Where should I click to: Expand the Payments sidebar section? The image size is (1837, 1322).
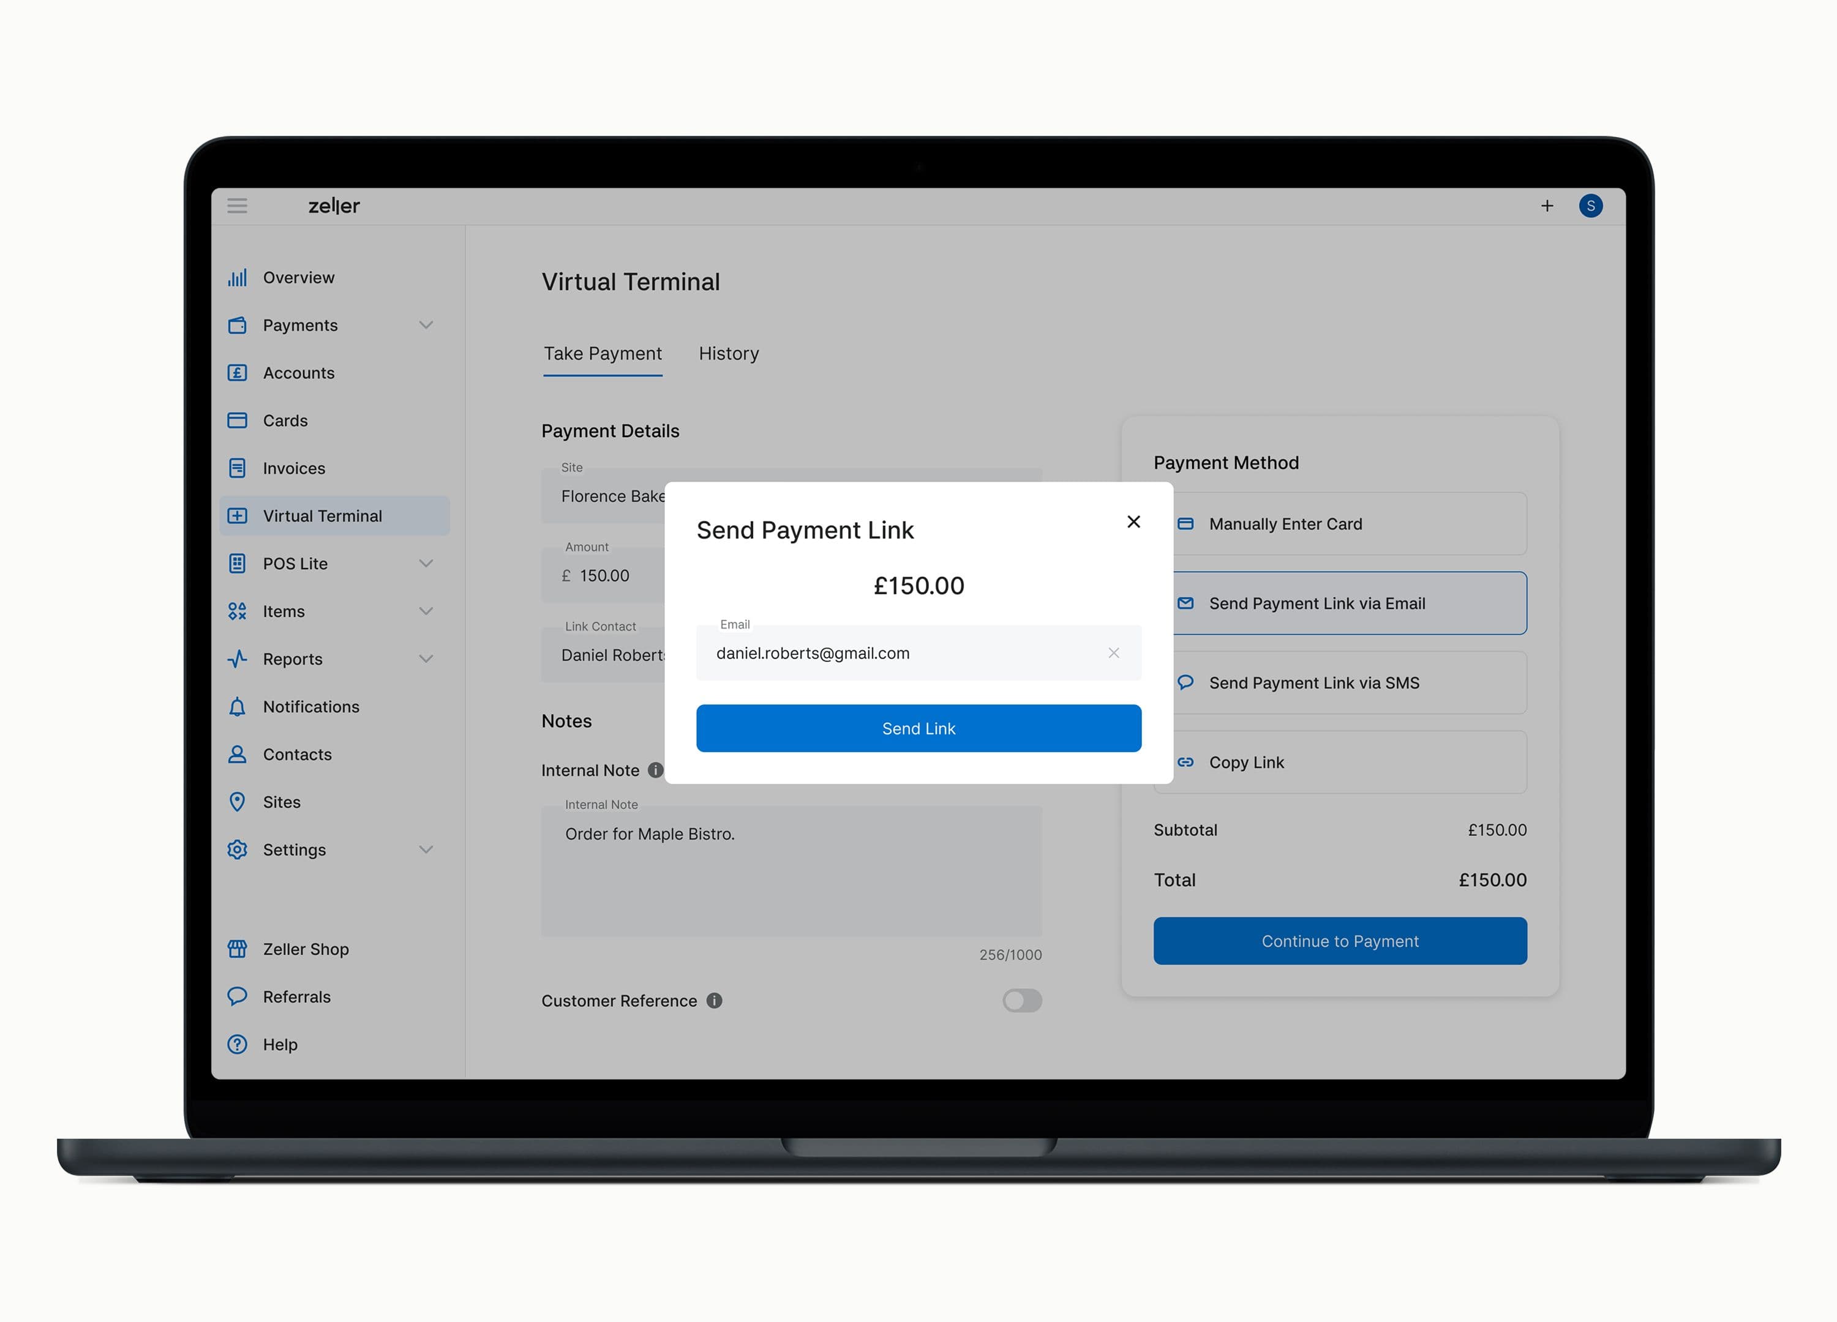click(426, 326)
